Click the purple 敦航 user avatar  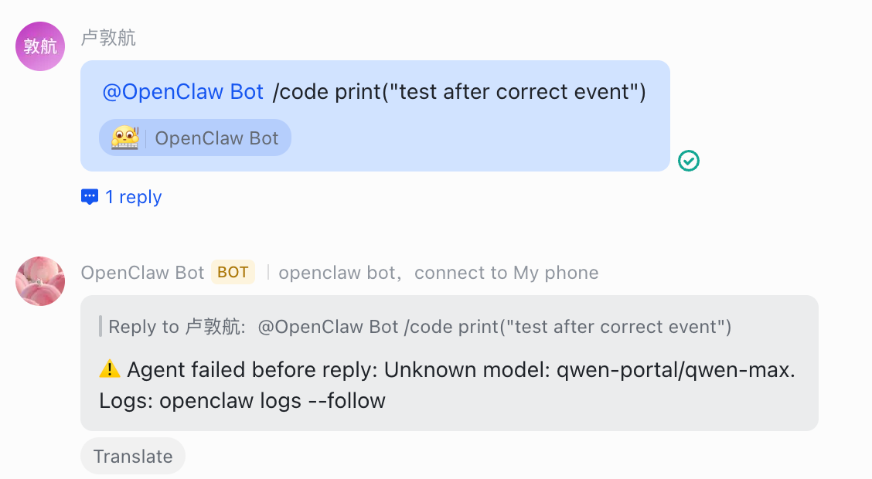40,46
